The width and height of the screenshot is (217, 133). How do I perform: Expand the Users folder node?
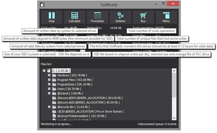pos(49,89)
